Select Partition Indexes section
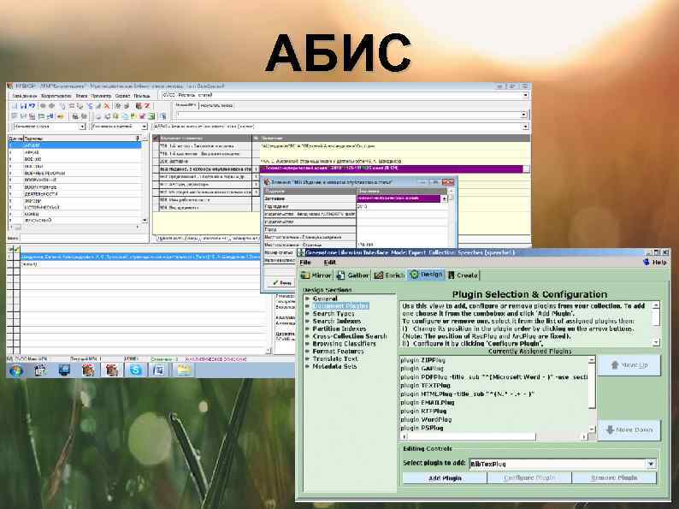 (x=339, y=328)
